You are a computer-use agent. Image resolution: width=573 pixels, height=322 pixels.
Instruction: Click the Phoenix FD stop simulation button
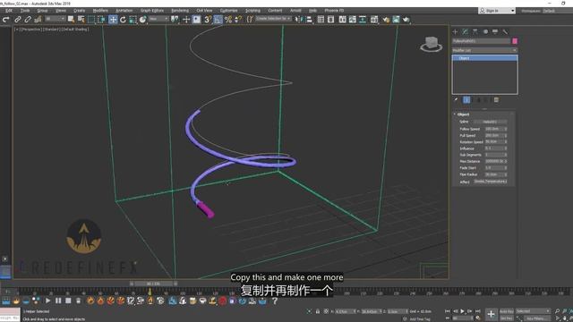[68, 301]
